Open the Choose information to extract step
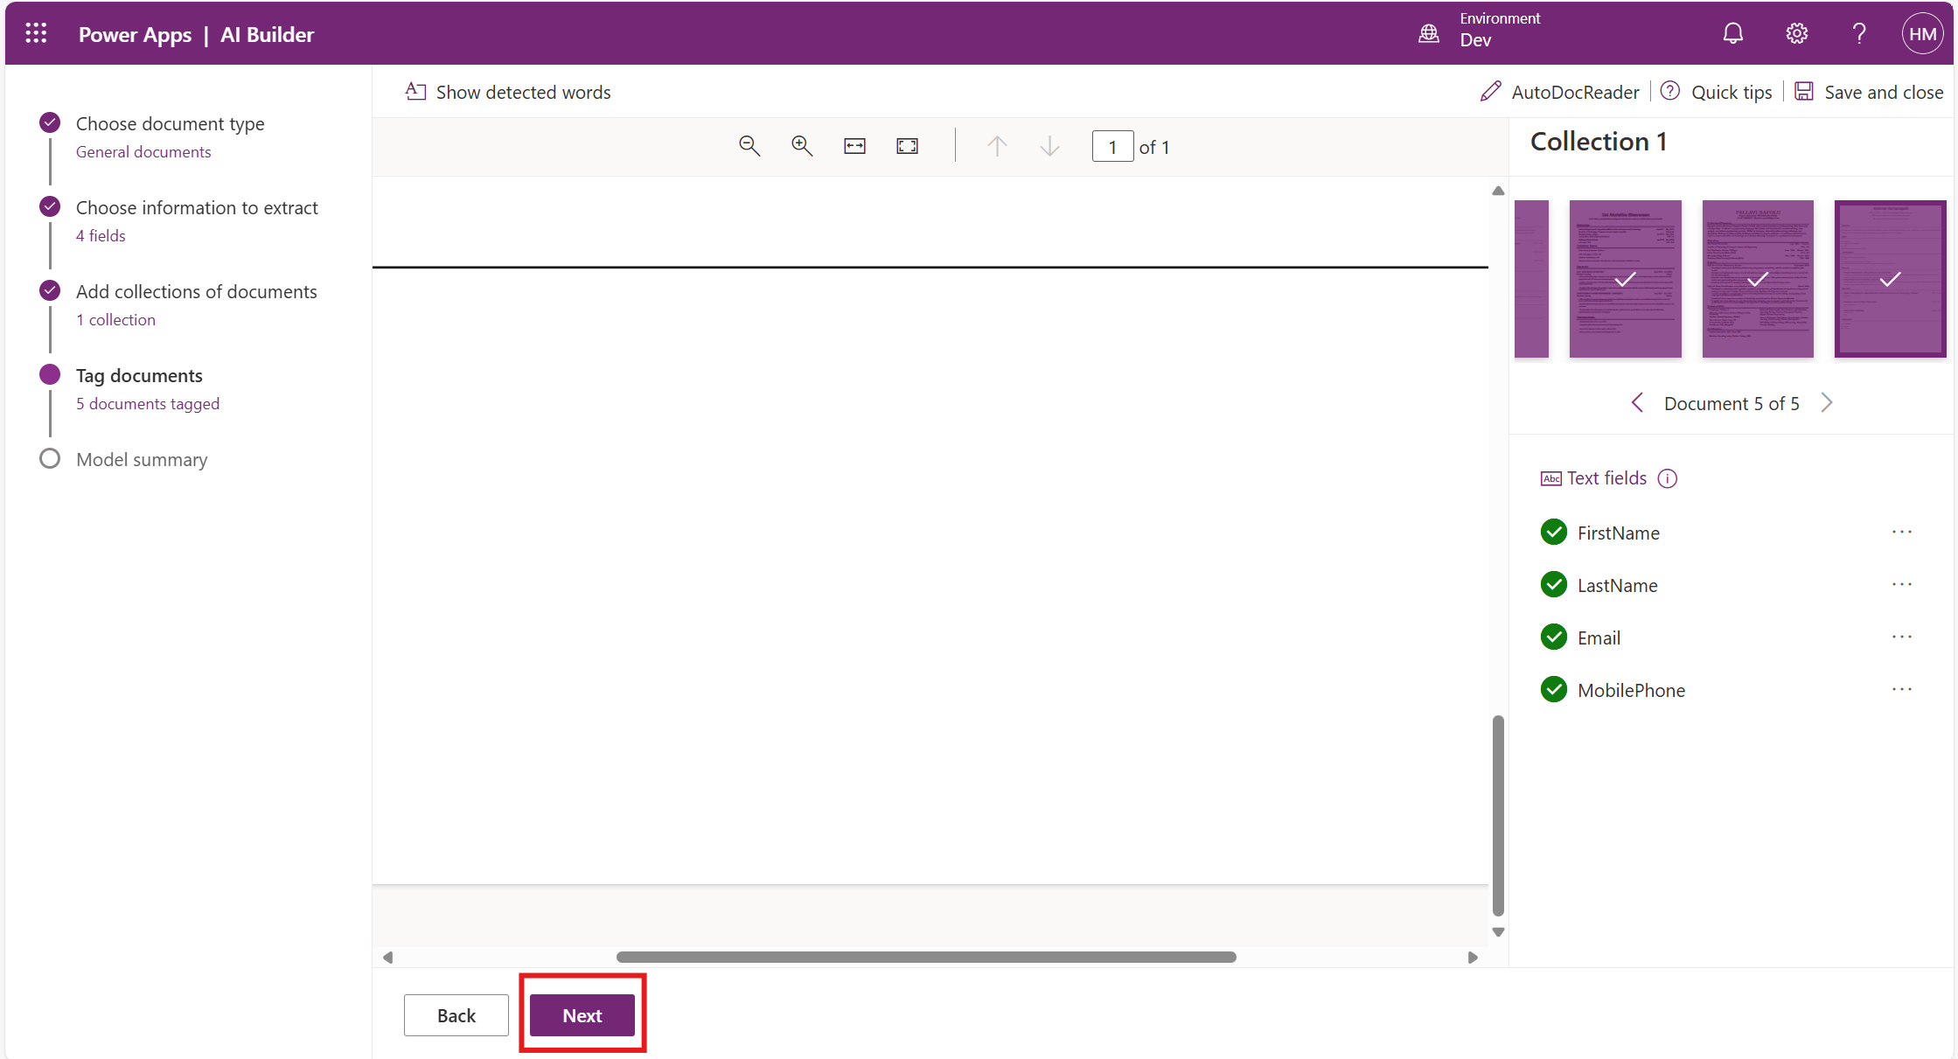Screen dimensions: 1958x1059 coord(197,207)
